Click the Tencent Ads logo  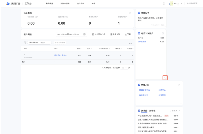coord(13,4)
